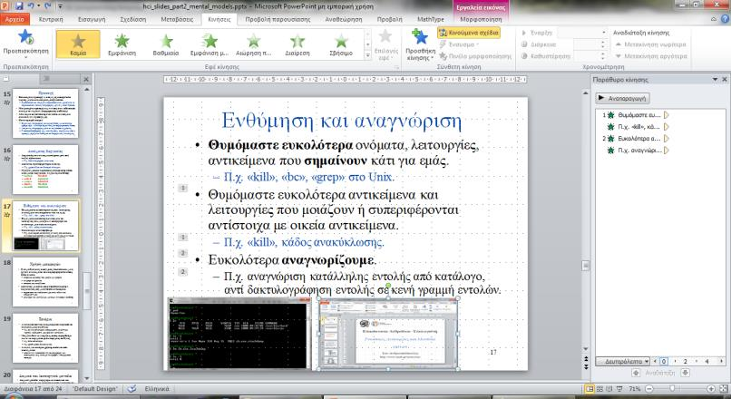
Task: Switch to the Εισαγωγή tab
Action: coord(92,20)
